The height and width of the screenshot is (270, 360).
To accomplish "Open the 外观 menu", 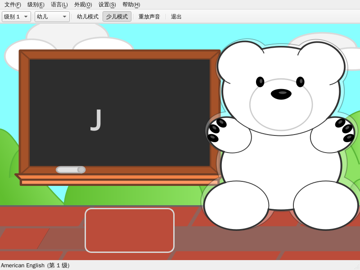I will pyautogui.click(x=83, y=4).
